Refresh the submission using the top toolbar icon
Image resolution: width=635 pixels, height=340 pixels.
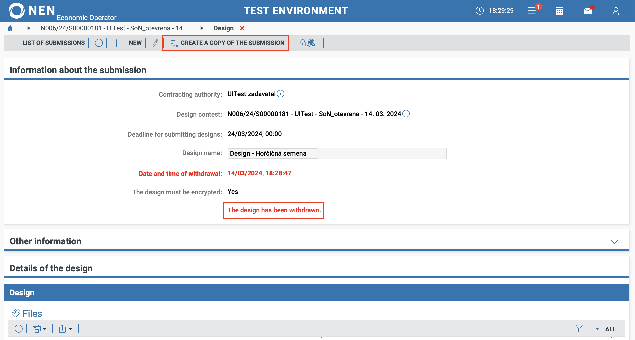[99, 43]
